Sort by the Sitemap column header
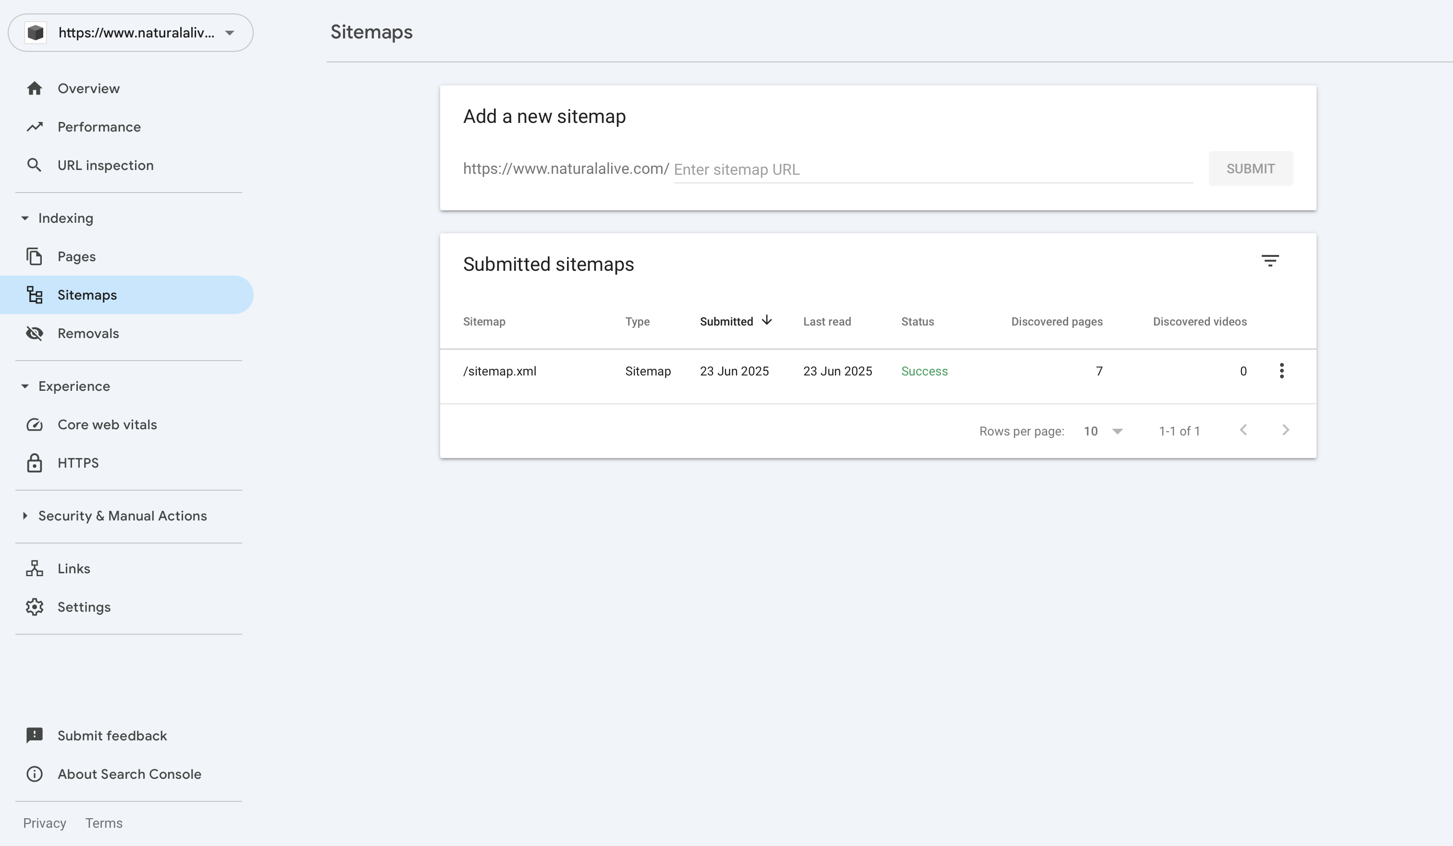Screen dimensions: 1453x846 (x=484, y=322)
